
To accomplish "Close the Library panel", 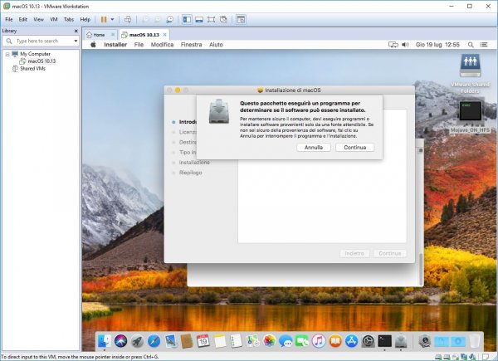I will 76,31.
